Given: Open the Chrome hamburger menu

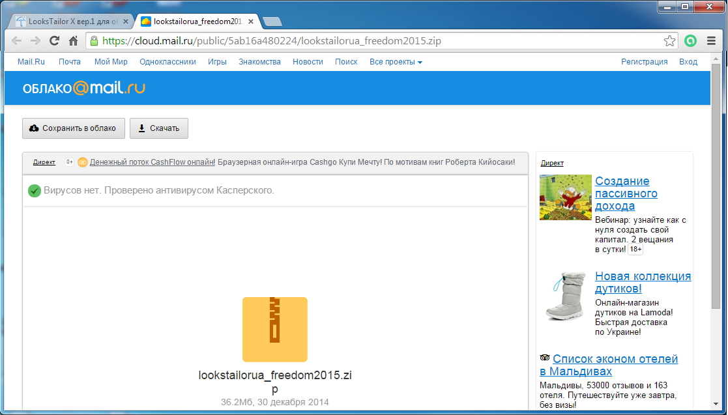Looking at the screenshot, I should tap(711, 41).
